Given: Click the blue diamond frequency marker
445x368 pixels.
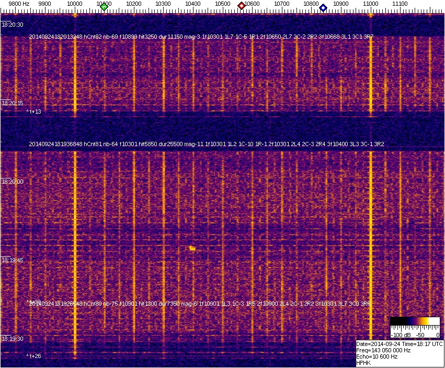Looking at the screenshot, I should tap(323, 8).
